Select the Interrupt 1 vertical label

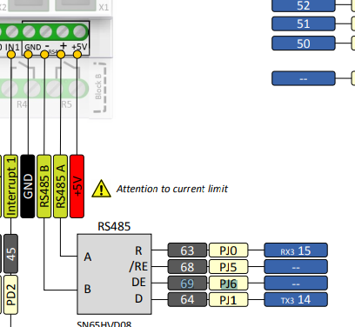[x=11, y=186]
